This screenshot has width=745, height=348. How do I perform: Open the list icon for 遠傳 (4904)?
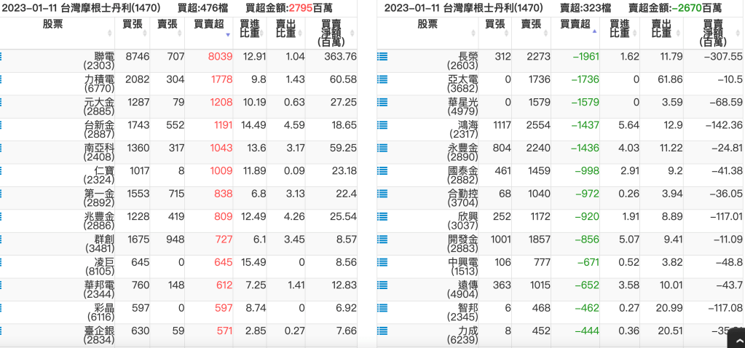382,285
